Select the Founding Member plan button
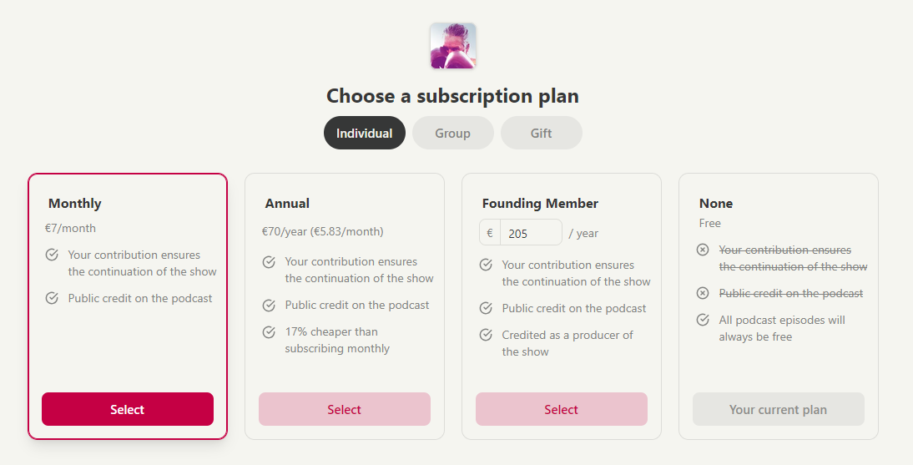 click(562, 409)
